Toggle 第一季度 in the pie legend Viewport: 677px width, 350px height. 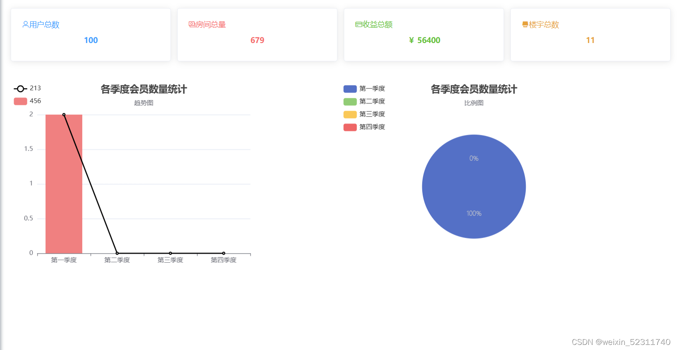364,89
